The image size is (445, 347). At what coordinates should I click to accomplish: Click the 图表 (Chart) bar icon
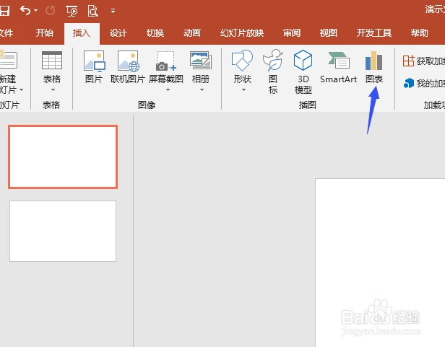pos(374,61)
